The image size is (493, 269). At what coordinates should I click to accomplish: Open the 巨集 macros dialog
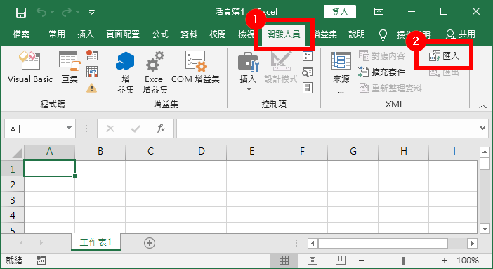(70, 67)
